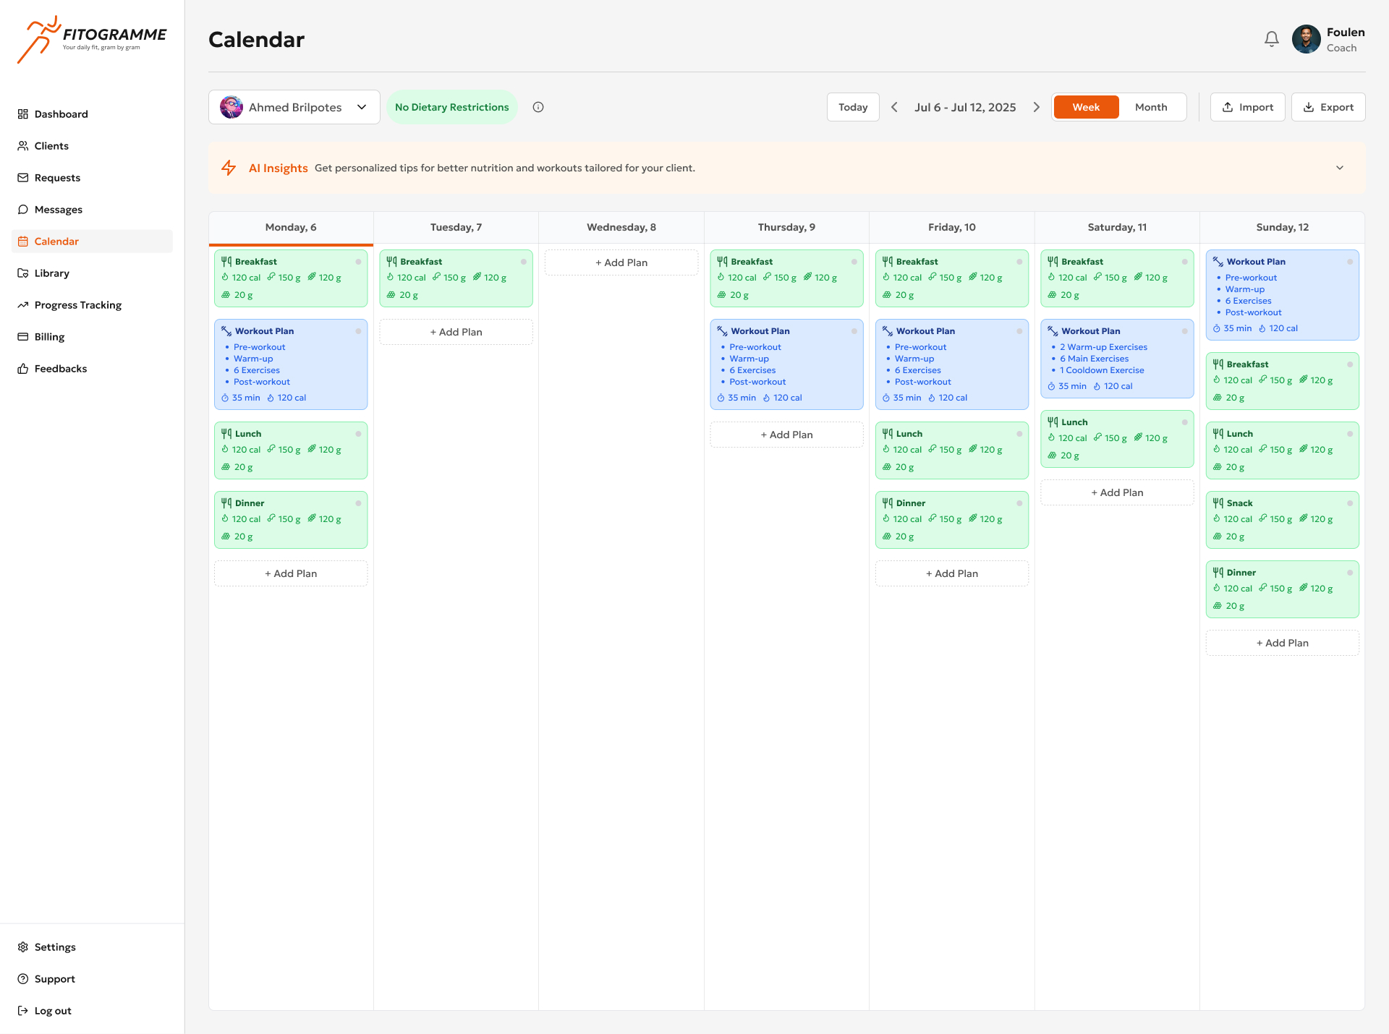The image size is (1389, 1034).
Task: Click the notification bell icon
Action: pyautogui.click(x=1271, y=39)
